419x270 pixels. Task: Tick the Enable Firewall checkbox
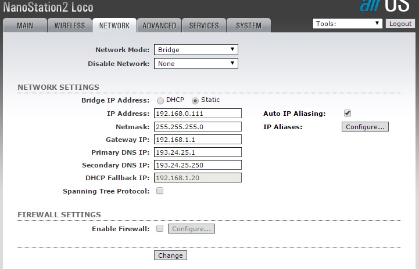[x=160, y=228]
